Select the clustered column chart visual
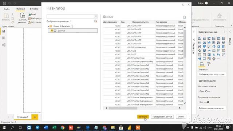The height and width of the screenshot is (131, 233). pyautogui.click(x=214, y=39)
